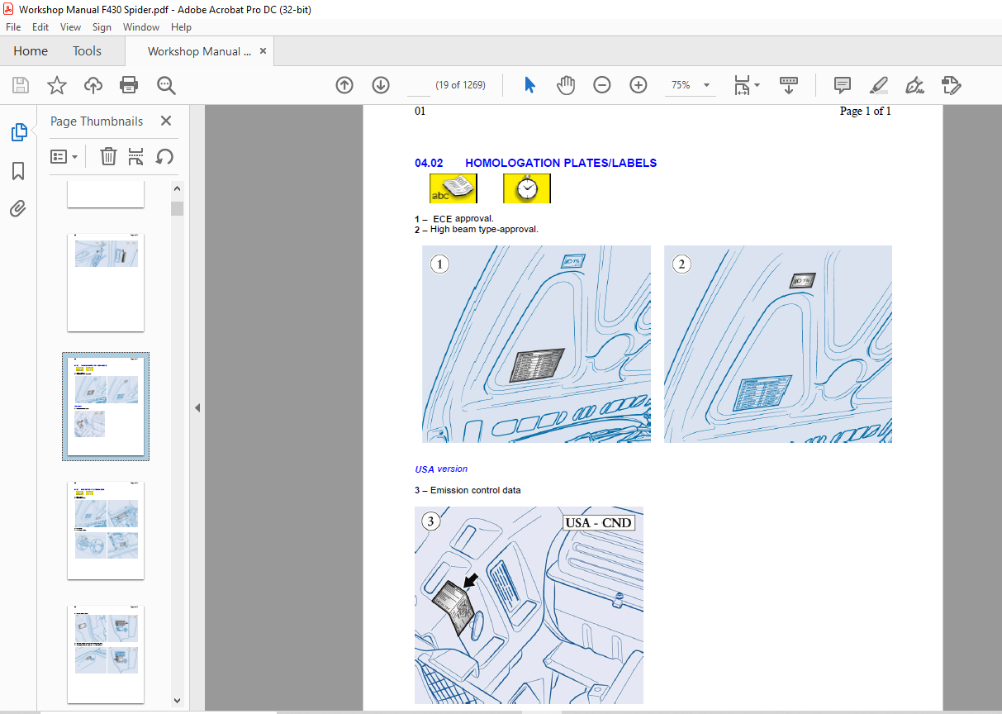Viewport: 1002px width, 714px height.
Task: Open the Attachments paperclip pane
Action: pos(18,208)
